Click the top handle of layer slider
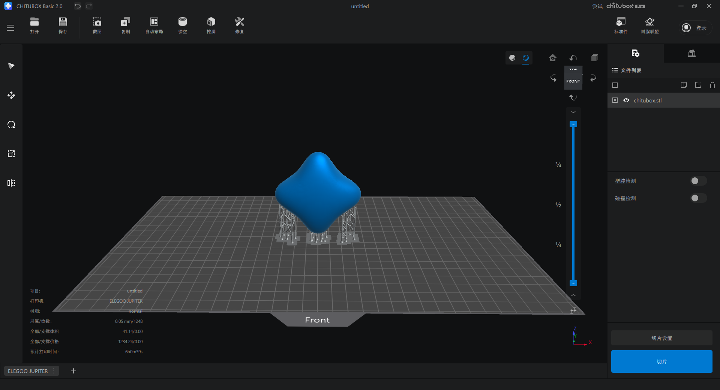This screenshot has height=390, width=720. [573, 124]
